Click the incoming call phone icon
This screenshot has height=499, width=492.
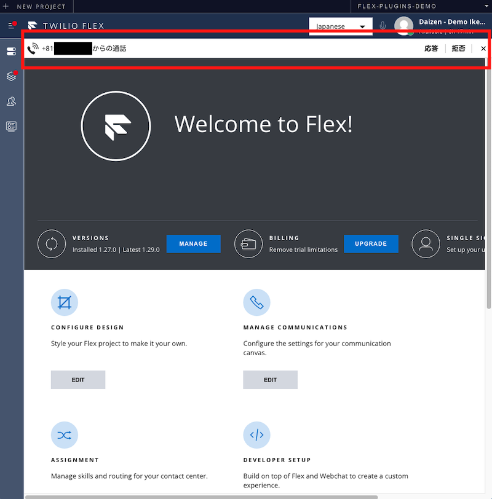click(x=33, y=49)
